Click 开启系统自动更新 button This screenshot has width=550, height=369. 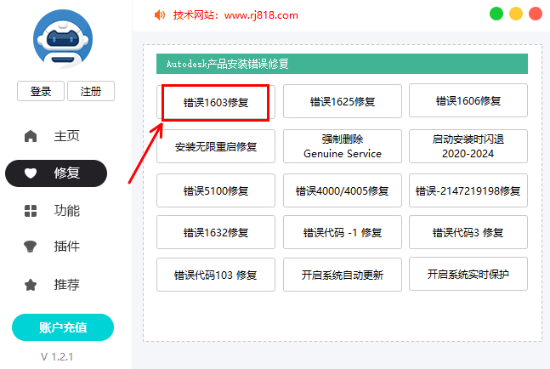pos(343,275)
